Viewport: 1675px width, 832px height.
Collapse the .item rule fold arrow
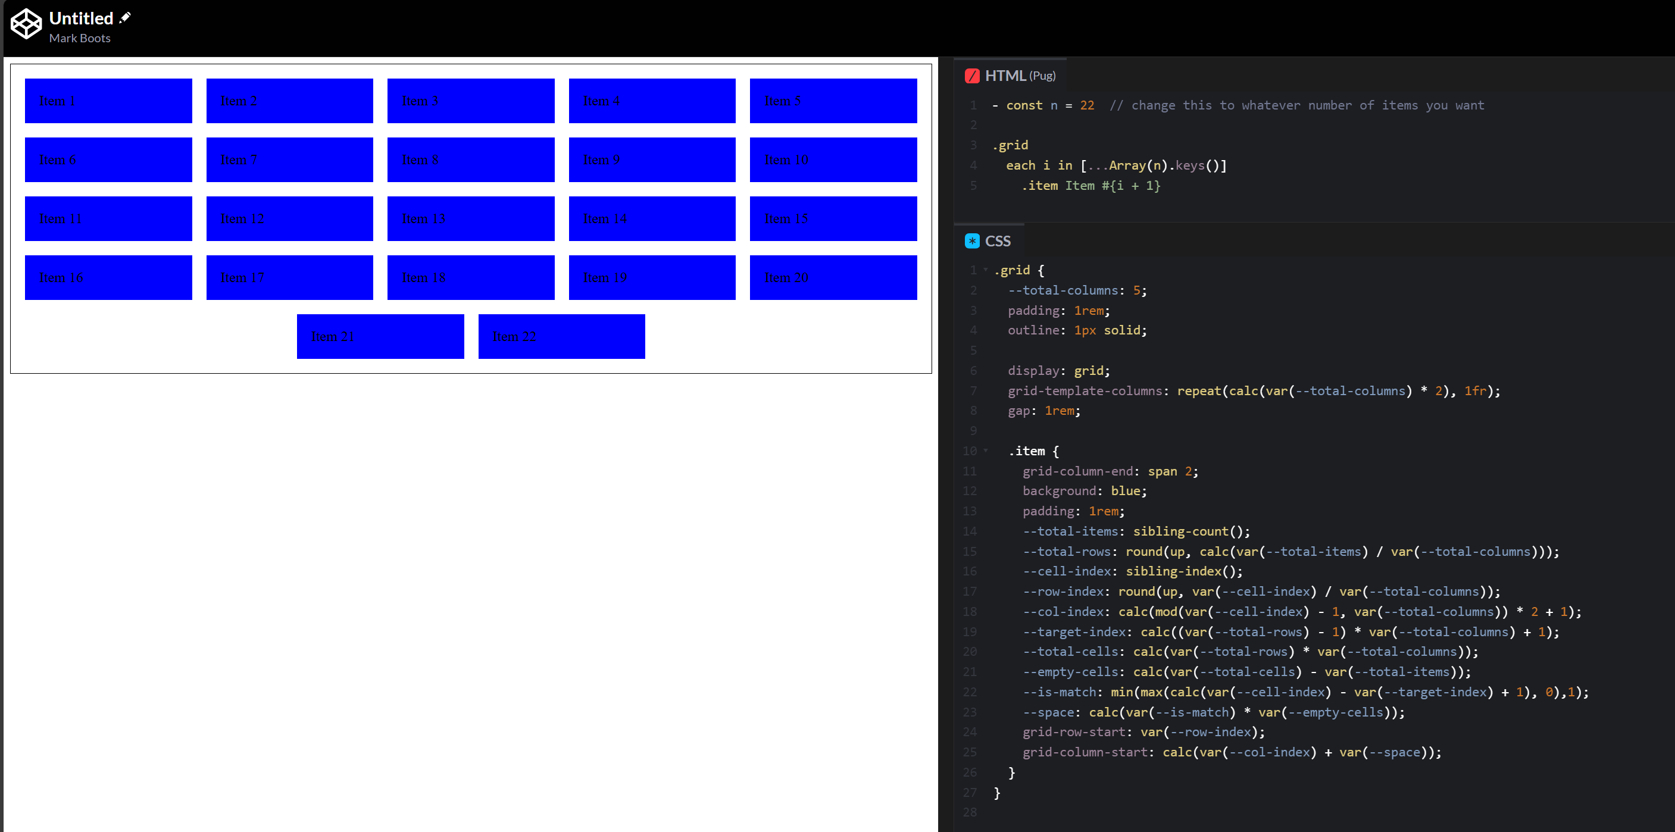pos(986,451)
